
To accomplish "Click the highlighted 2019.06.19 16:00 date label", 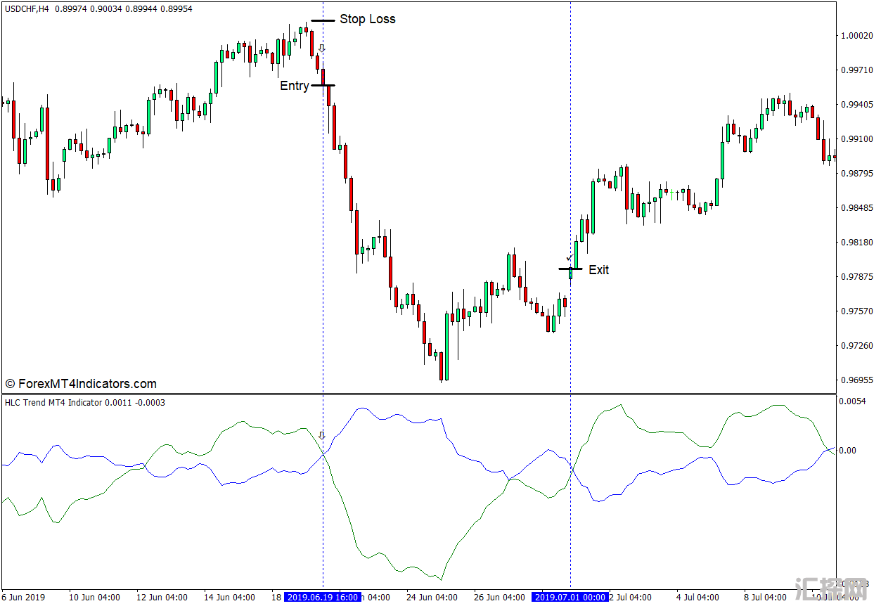I will coord(323,598).
